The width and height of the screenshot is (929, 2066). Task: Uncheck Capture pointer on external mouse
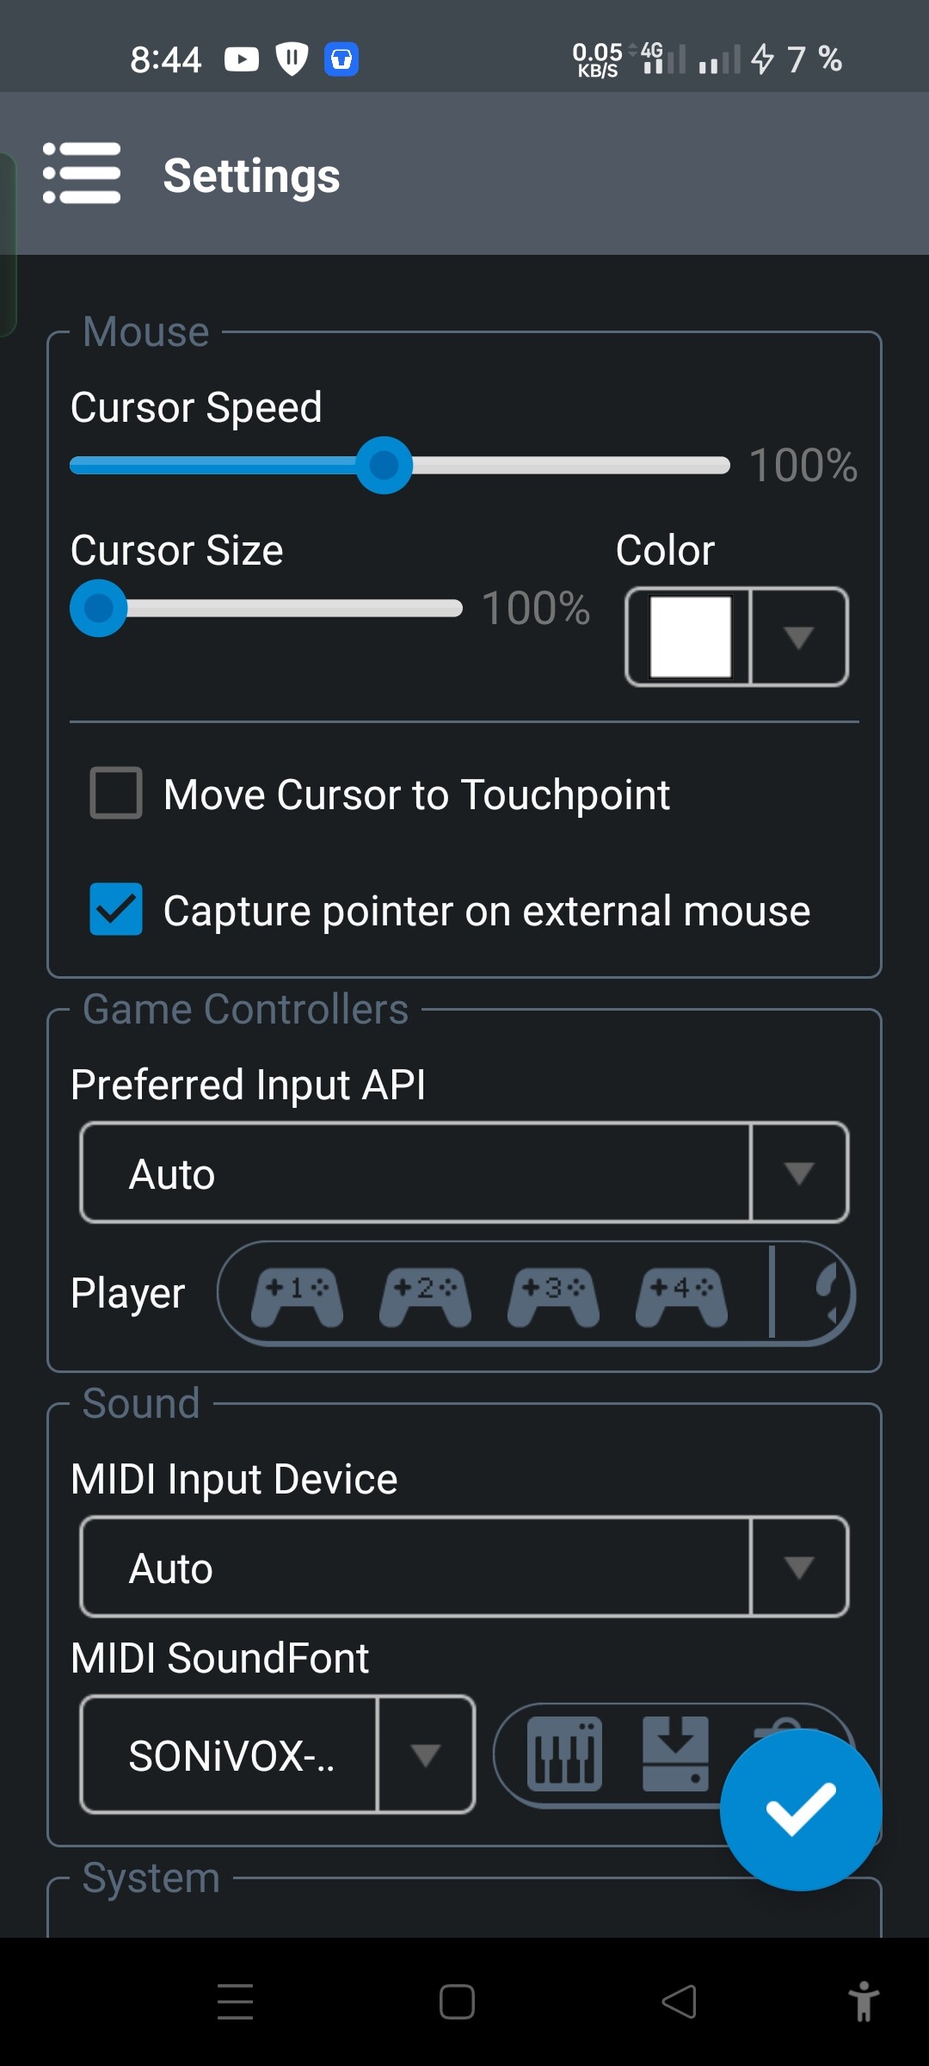[116, 909]
